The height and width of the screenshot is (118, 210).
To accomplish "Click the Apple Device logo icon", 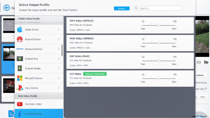I will click(20, 29).
